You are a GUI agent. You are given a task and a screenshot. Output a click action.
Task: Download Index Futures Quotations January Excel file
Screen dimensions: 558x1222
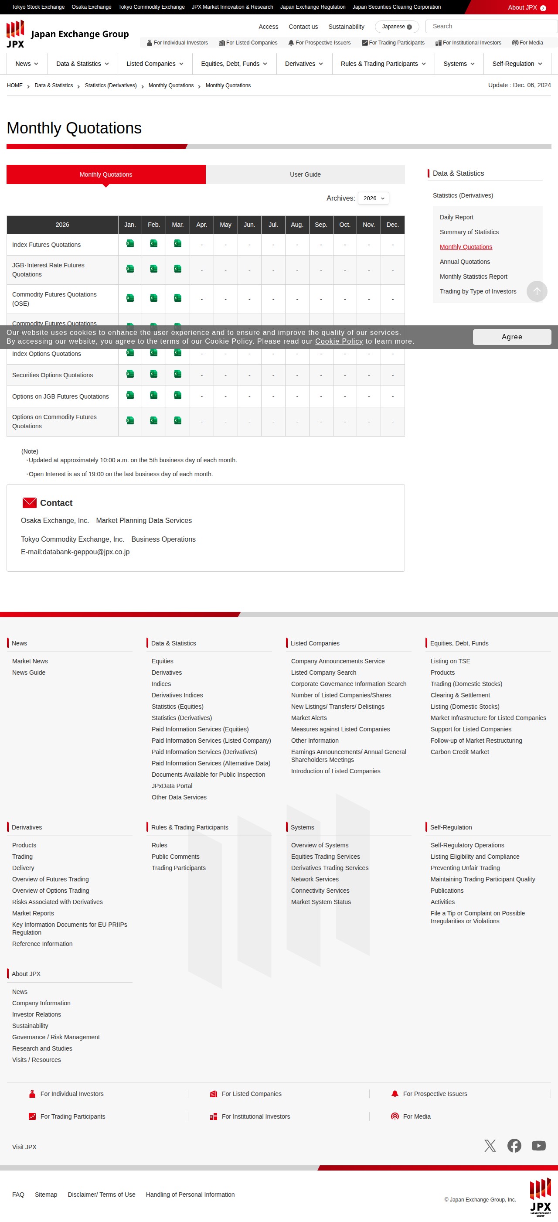[x=130, y=244]
